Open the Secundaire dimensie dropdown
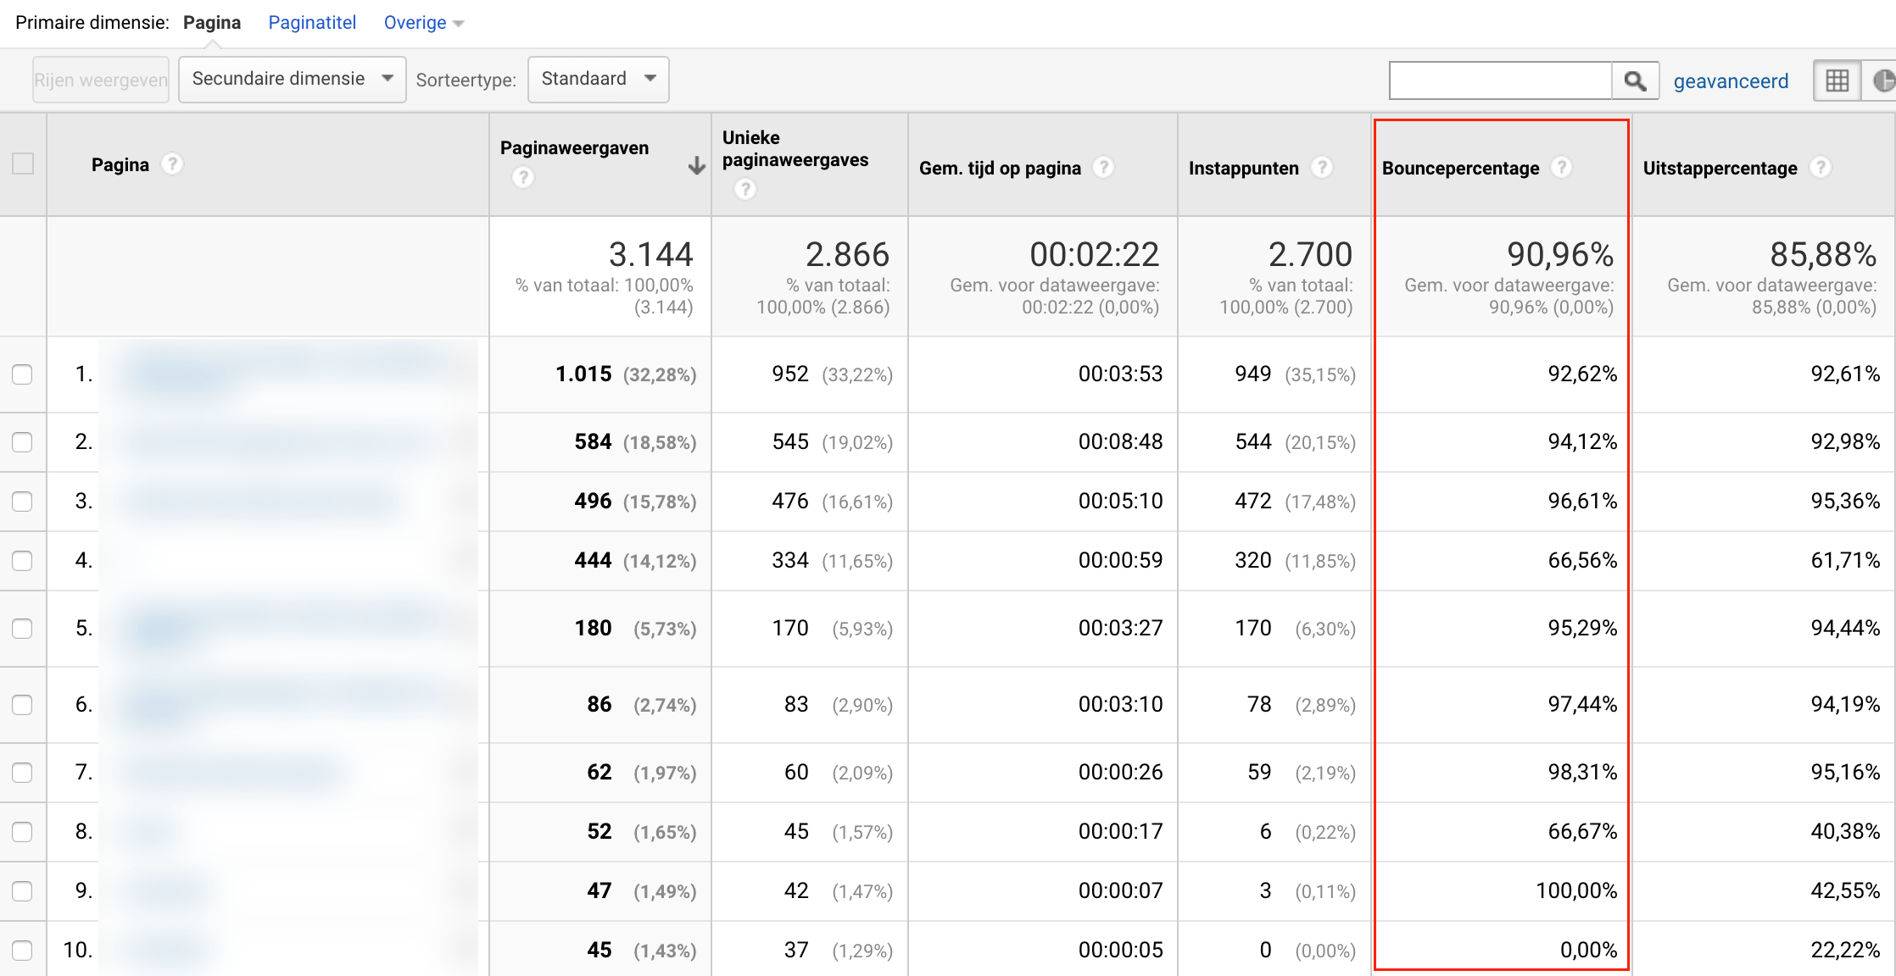 292,79
